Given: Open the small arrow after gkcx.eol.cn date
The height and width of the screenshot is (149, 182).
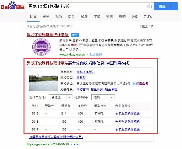Looking at the screenshot, I should [72, 144].
